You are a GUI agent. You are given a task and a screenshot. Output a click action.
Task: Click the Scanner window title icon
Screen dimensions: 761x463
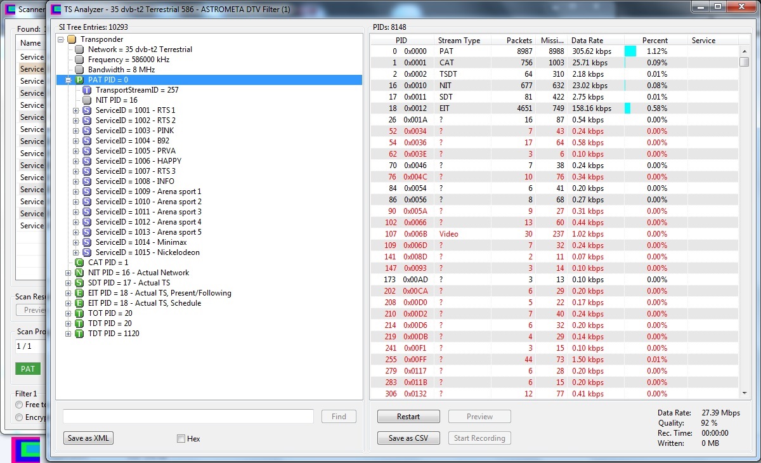pos(9,10)
